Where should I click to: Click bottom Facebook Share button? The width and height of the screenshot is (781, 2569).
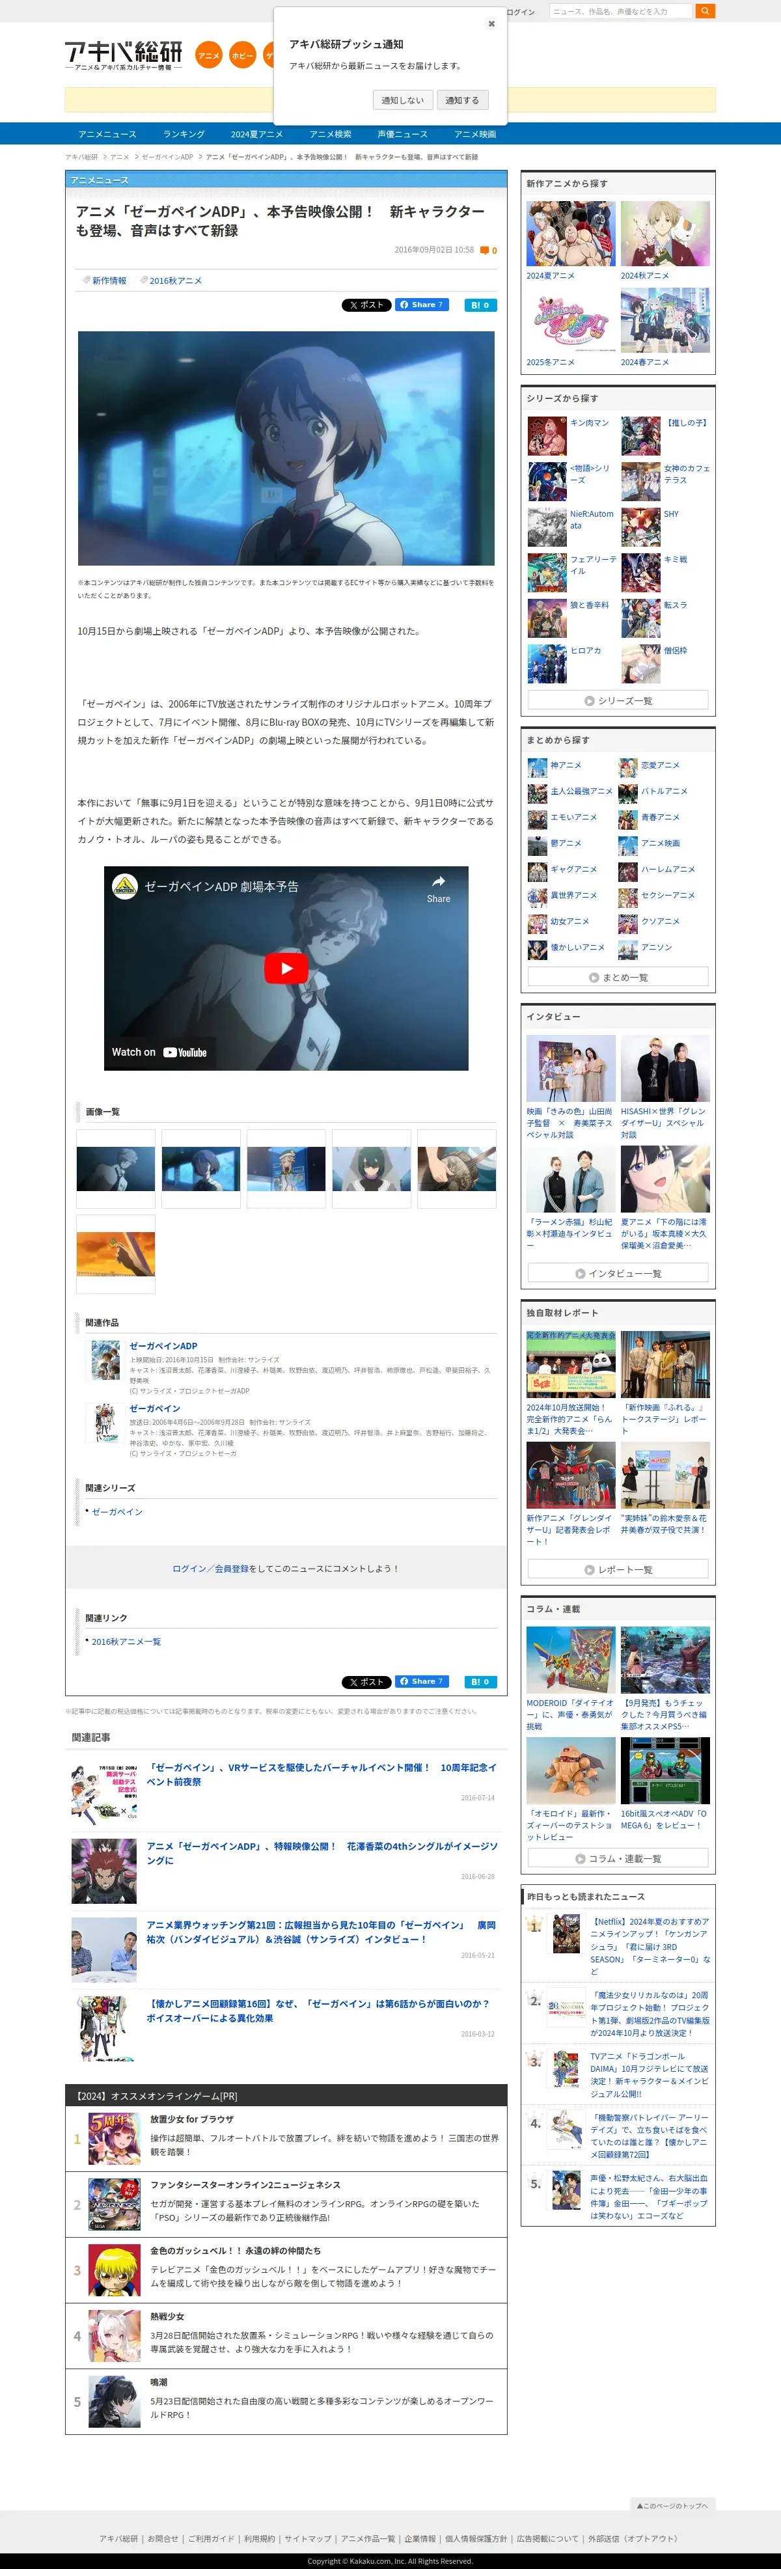click(x=421, y=1681)
